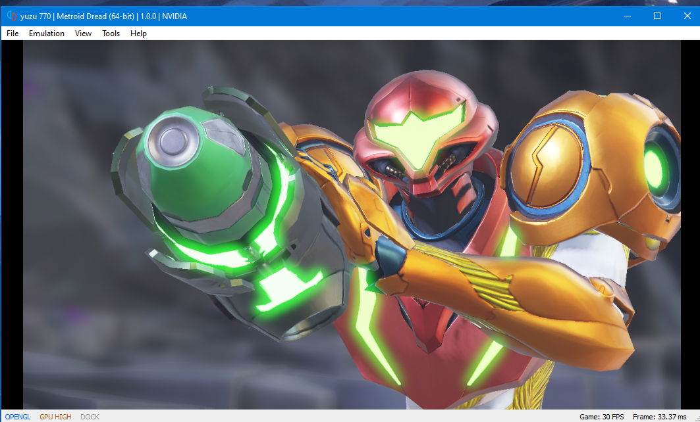Switch GPU HIGH accuracy setting in status bar
The image size is (700, 422).
point(55,417)
